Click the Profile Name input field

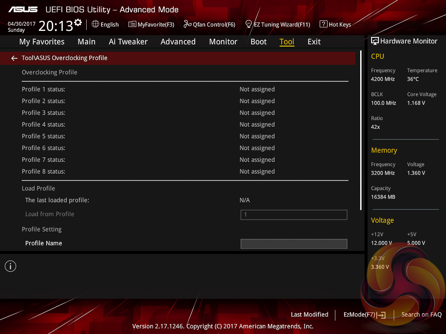pos(294,244)
